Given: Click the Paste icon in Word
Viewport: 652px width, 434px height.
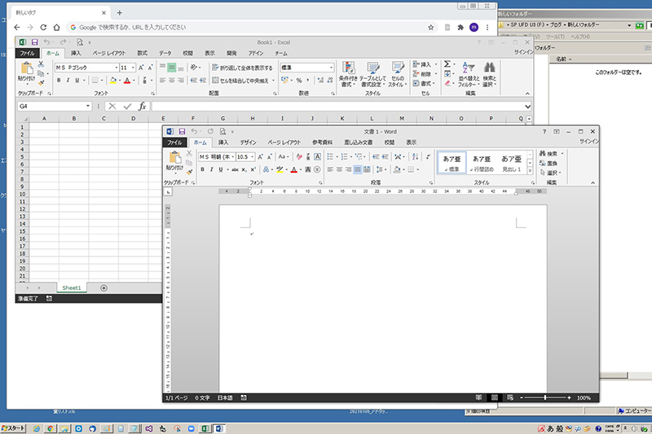Looking at the screenshot, I should tap(175, 158).
